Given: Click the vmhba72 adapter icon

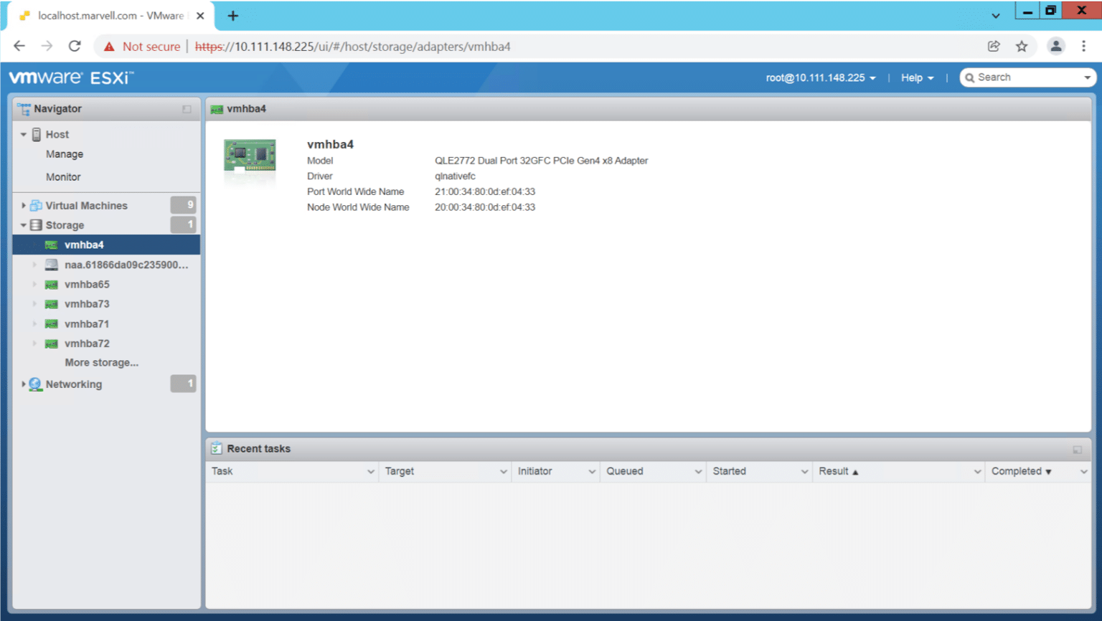Looking at the screenshot, I should point(52,343).
